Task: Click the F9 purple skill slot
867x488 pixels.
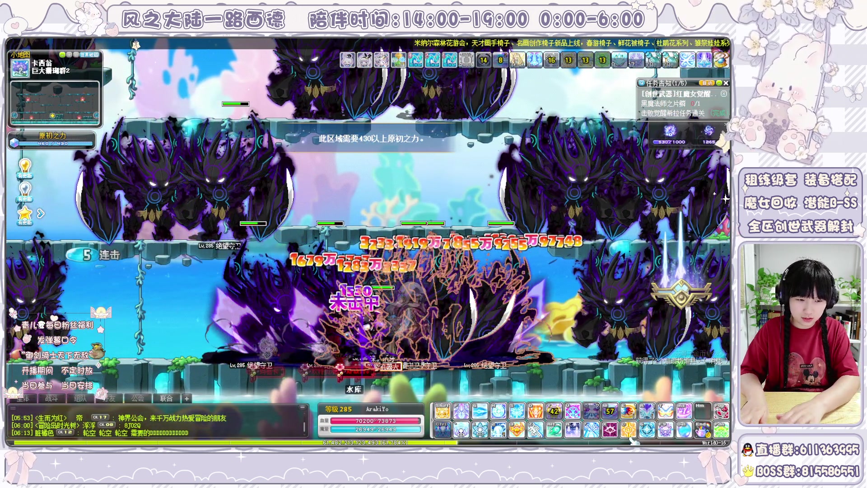Action: (665, 430)
